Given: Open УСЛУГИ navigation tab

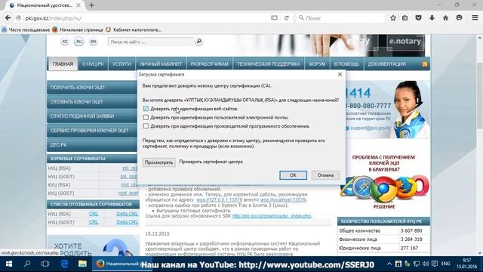Looking at the screenshot, I should pyautogui.click(x=122, y=63).
